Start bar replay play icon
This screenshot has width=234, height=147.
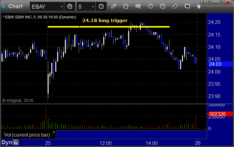150,6
